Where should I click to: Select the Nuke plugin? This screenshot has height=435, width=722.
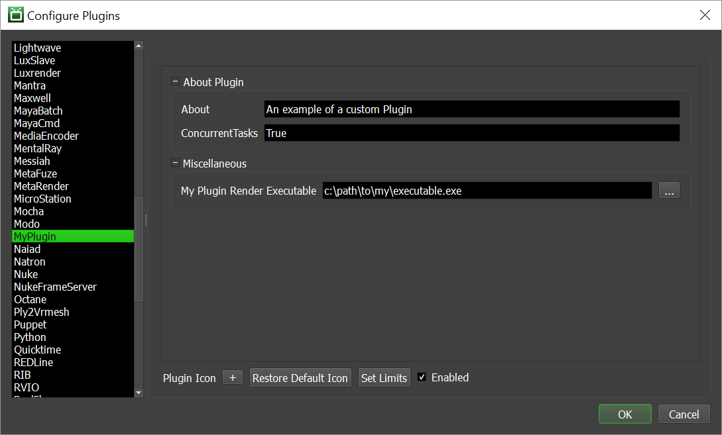click(25, 274)
